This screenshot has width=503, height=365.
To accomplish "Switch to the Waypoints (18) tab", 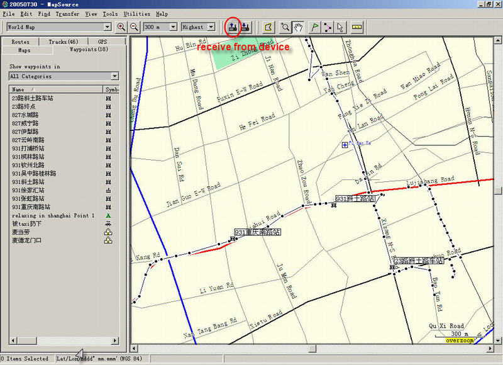I will click(x=89, y=50).
